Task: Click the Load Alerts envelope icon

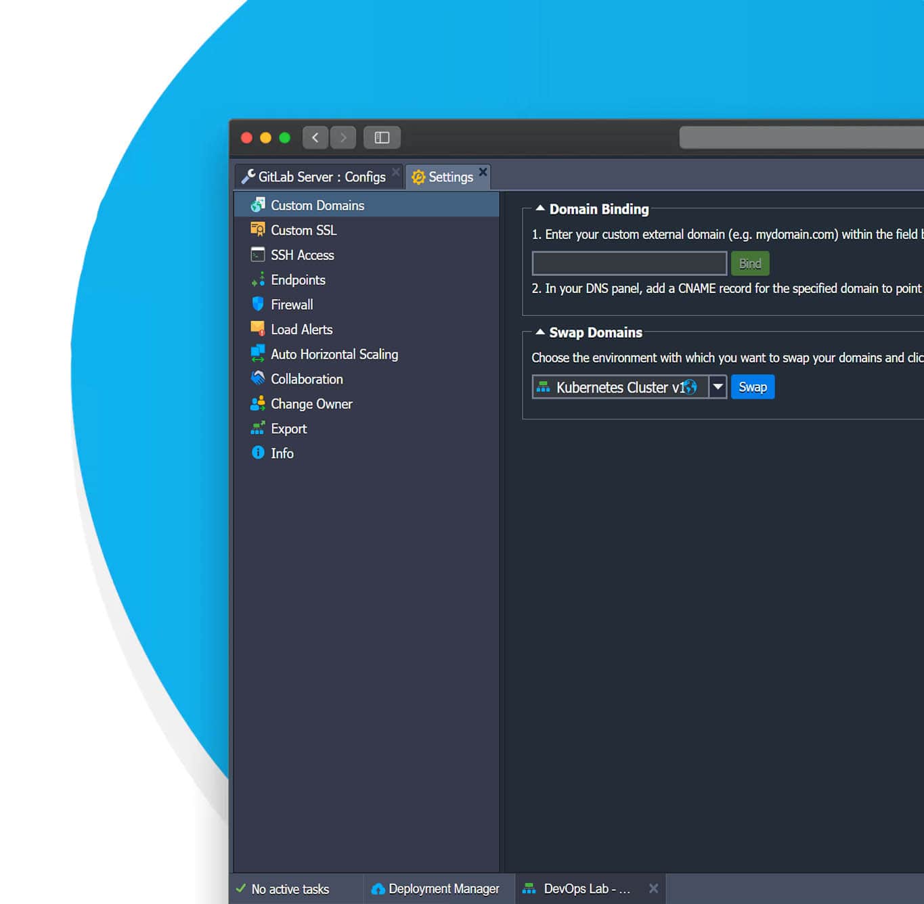Action: tap(258, 329)
